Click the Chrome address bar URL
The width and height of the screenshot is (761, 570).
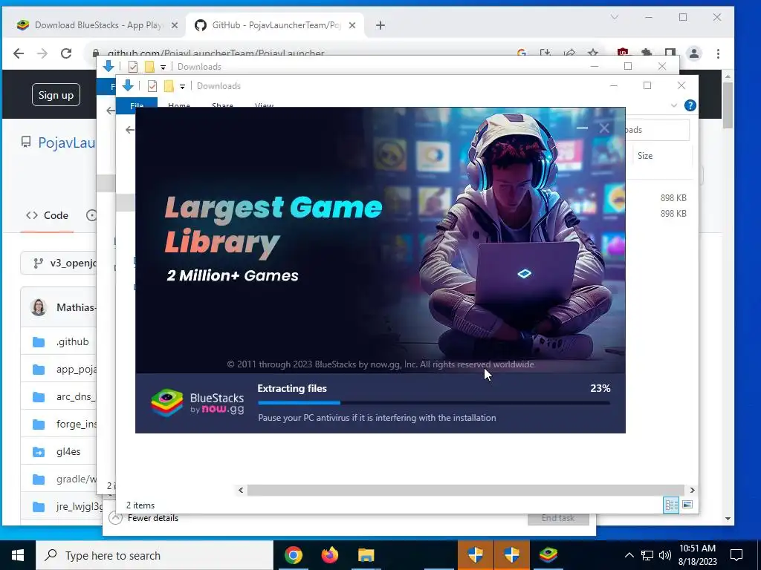[x=216, y=53]
